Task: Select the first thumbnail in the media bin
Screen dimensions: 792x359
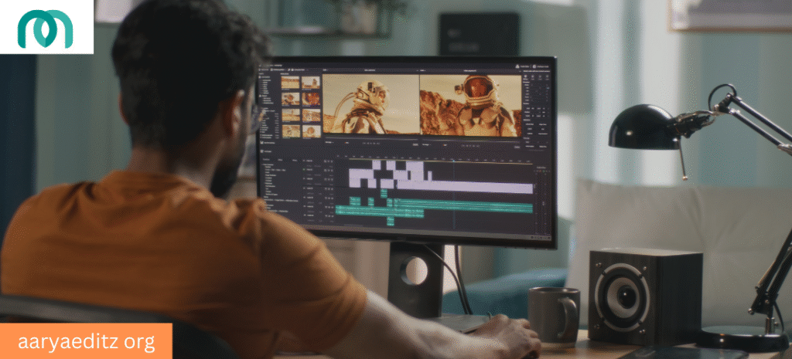Action: coord(290,83)
